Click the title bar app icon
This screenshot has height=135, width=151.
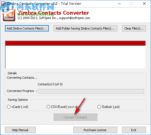click(x=3, y=4)
